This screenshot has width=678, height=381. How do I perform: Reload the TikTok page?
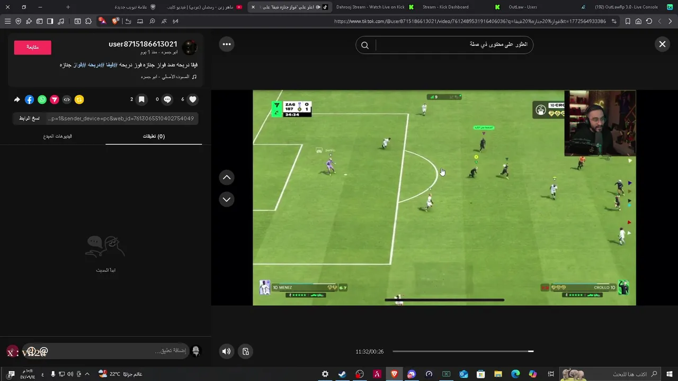(x=649, y=21)
